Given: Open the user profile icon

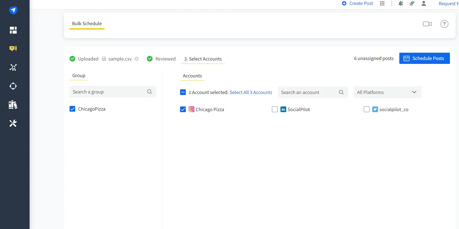Looking at the screenshot, I should [424, 3].
